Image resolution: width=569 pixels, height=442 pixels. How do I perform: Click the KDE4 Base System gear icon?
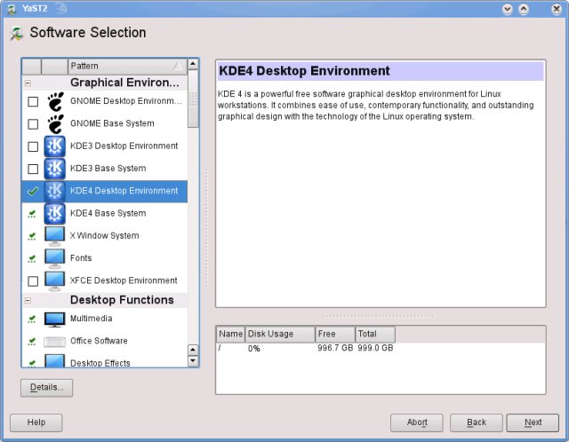(55, 214)
